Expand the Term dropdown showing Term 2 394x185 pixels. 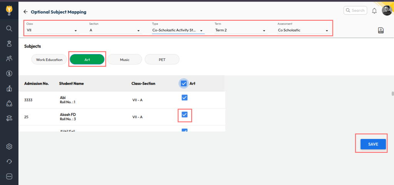coord(240,30)
